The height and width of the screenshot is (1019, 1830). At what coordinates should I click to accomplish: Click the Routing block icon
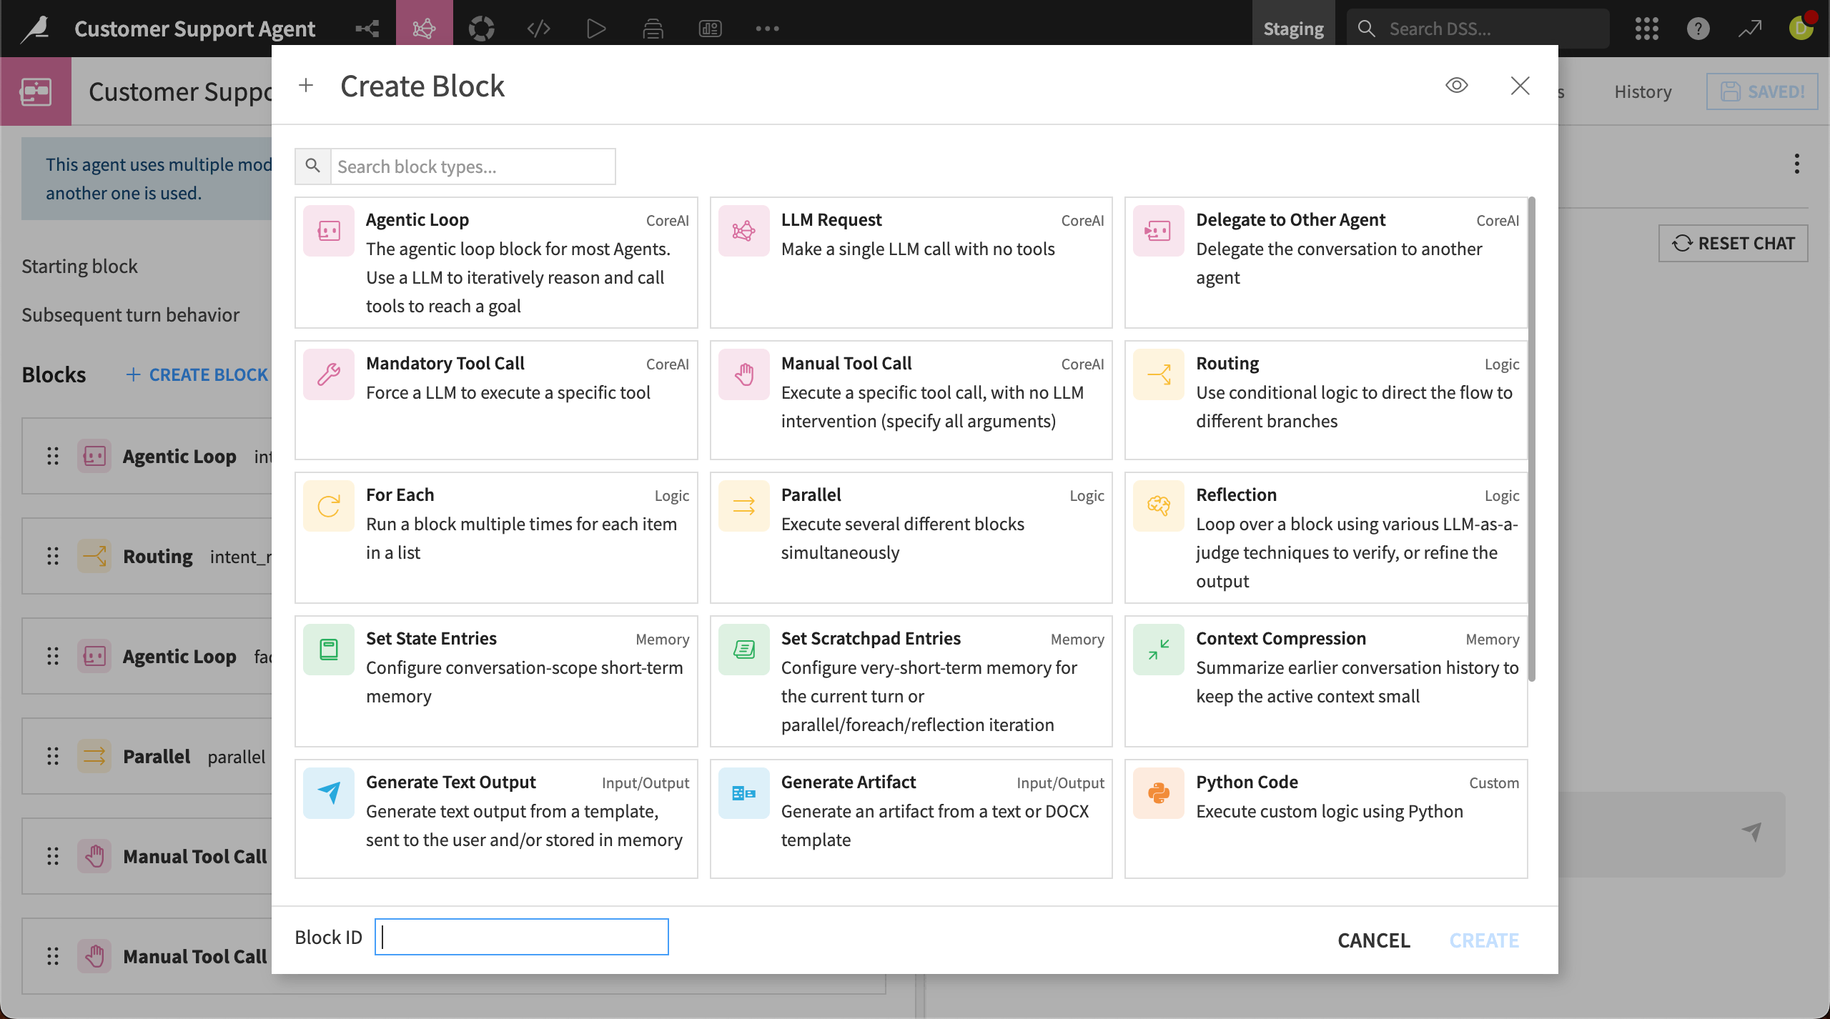pos(1157,374)
